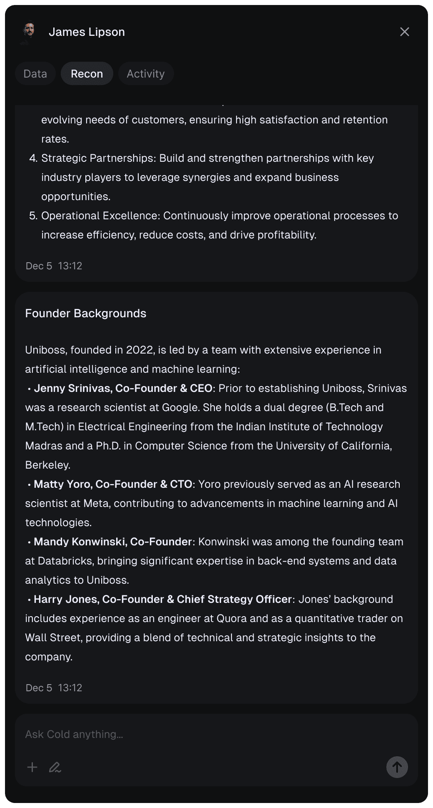Select Matty Yoro, Co-Founder & CTO text

click(113, 484)
